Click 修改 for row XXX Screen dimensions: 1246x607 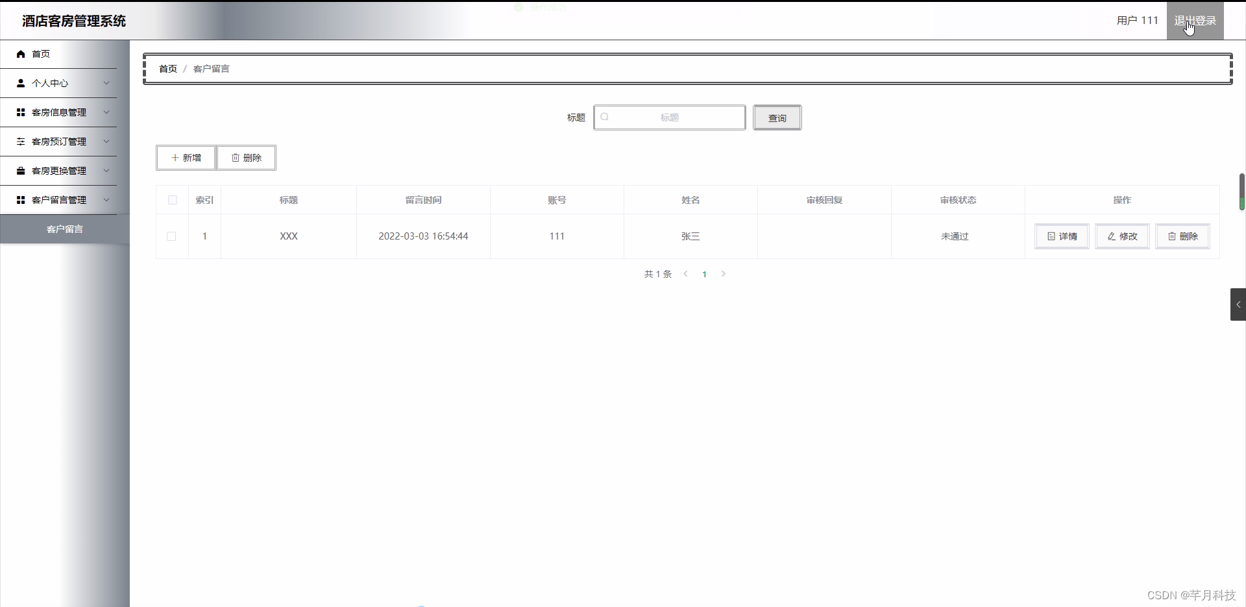point(1122,236)
